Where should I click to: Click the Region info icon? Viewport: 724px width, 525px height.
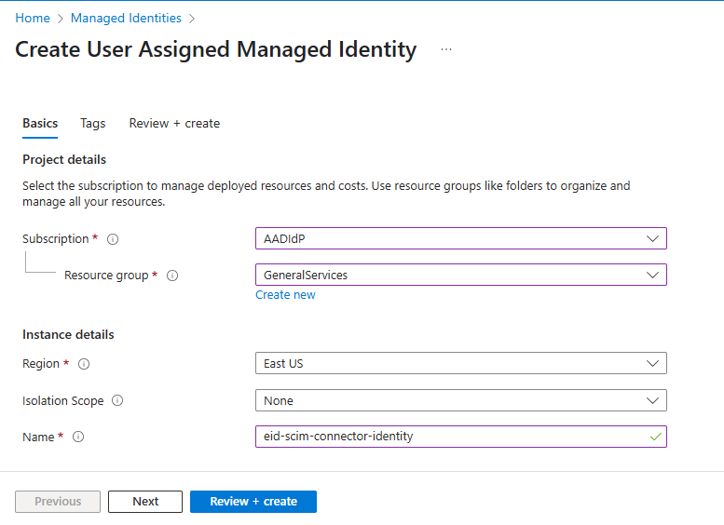coord(84,364)
